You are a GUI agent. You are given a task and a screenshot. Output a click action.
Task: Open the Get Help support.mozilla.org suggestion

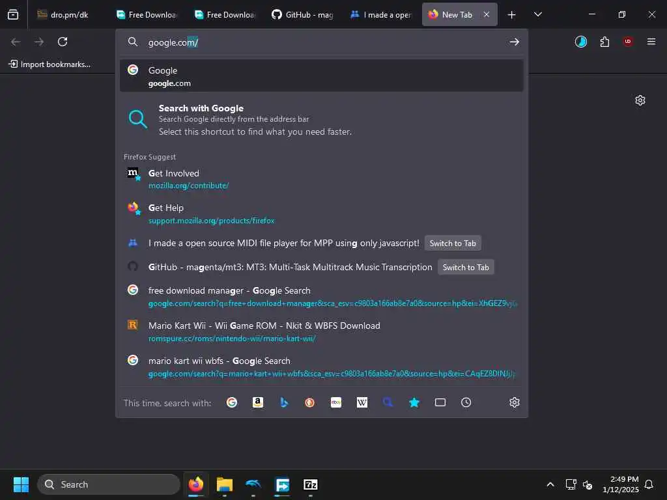pos(321,214)
